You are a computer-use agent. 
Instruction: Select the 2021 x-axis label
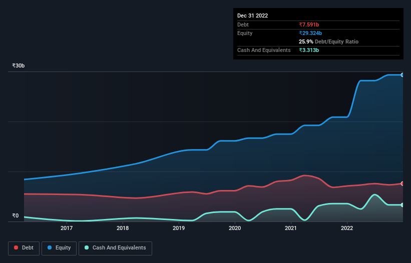tap(291, 228)
